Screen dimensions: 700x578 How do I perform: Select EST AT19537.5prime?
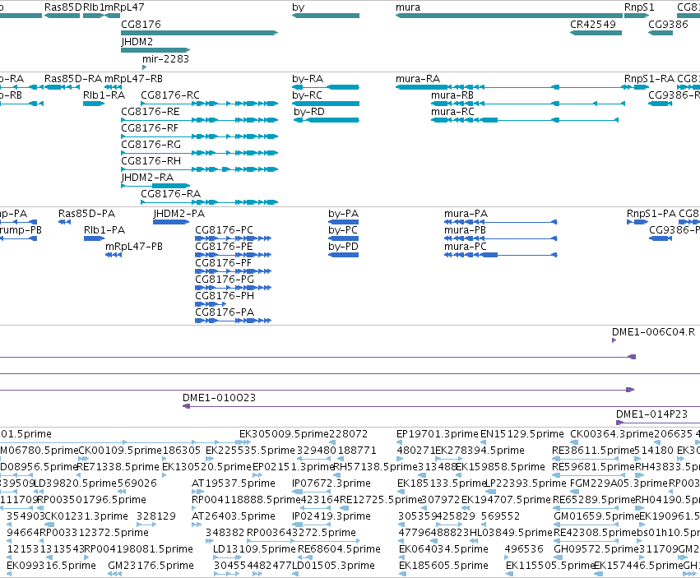click(233, 483)
